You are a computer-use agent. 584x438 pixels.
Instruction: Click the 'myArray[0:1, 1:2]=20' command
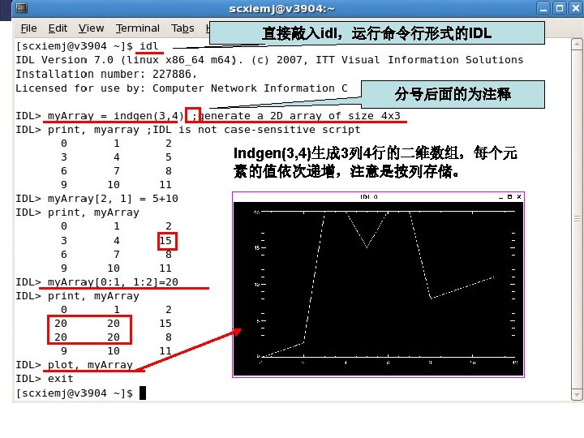(113, 282)
